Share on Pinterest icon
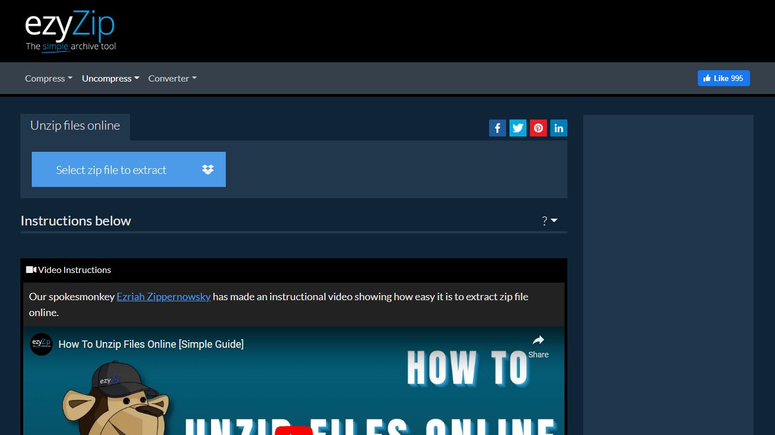The width and height of the screenshot is (775, 435). (x=538, y=128)
